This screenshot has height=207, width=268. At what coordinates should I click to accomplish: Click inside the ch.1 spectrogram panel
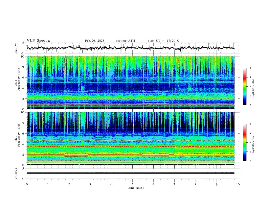coord(130,83)
